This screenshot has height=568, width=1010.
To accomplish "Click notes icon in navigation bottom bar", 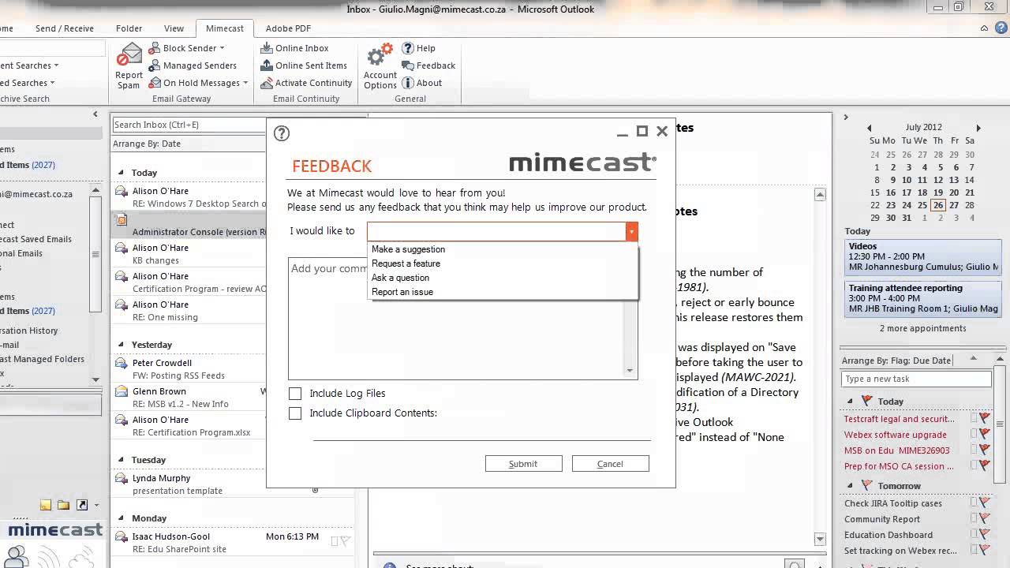I will click(x=46, y=505).
